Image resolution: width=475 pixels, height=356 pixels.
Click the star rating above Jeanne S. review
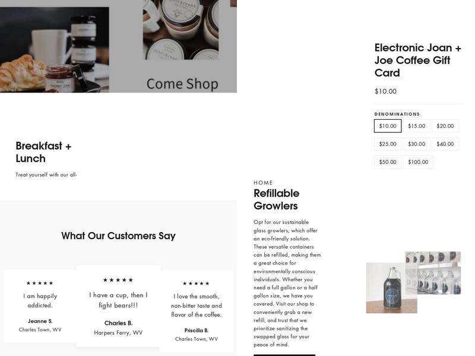40,283
